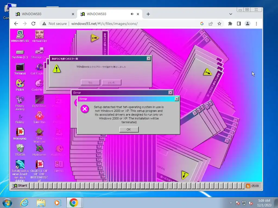Go back in Chrome
Image resolution: width=278 pixels, height=208 pixels.
coord(16,24)
